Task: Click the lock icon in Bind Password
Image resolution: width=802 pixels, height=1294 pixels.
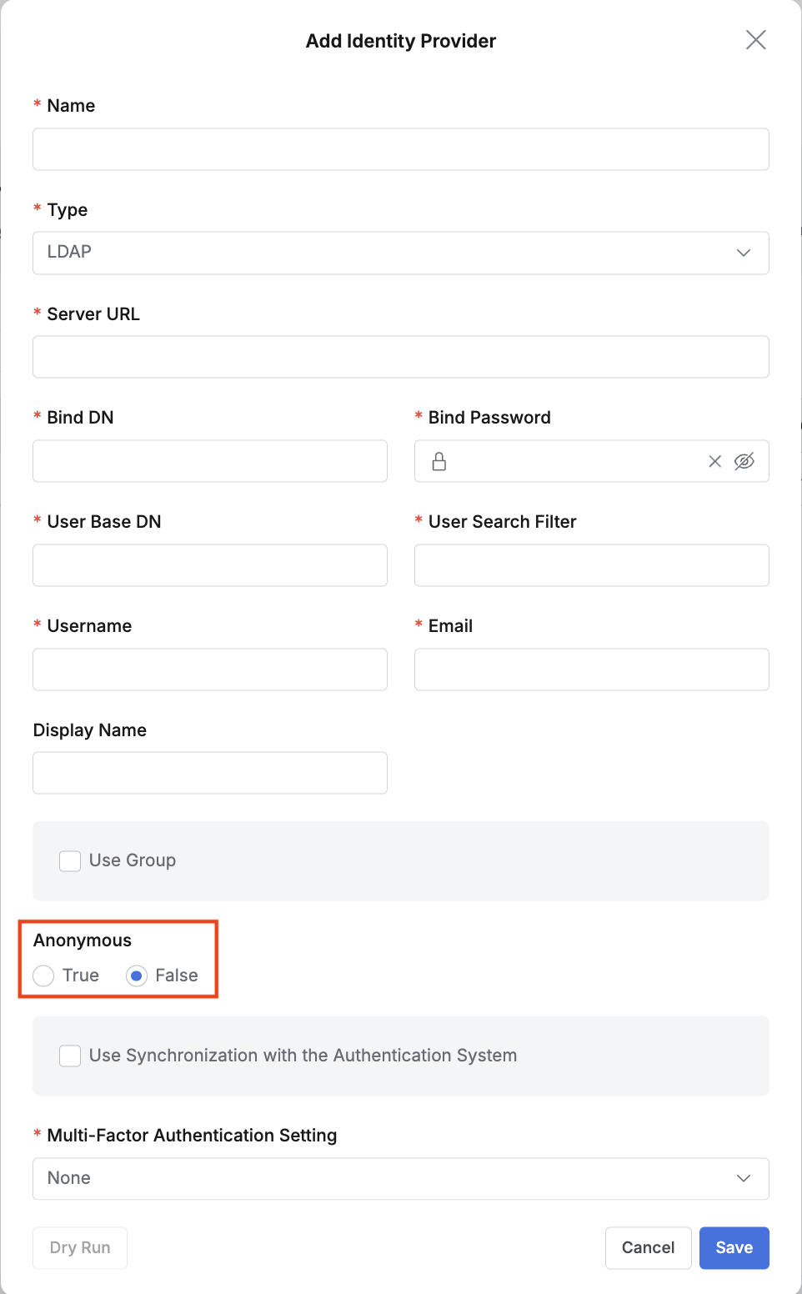Action: (x=439, y=461)
